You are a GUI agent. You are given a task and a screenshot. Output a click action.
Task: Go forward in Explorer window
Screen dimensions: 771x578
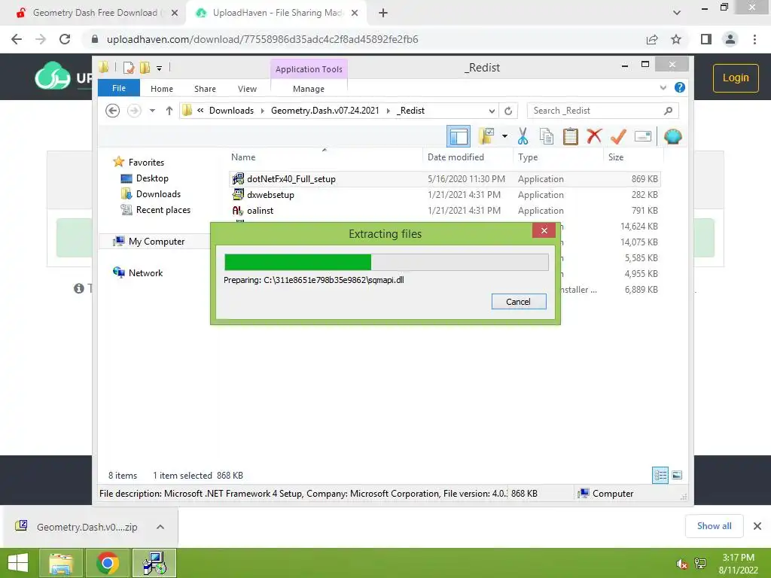pos(134,111)
